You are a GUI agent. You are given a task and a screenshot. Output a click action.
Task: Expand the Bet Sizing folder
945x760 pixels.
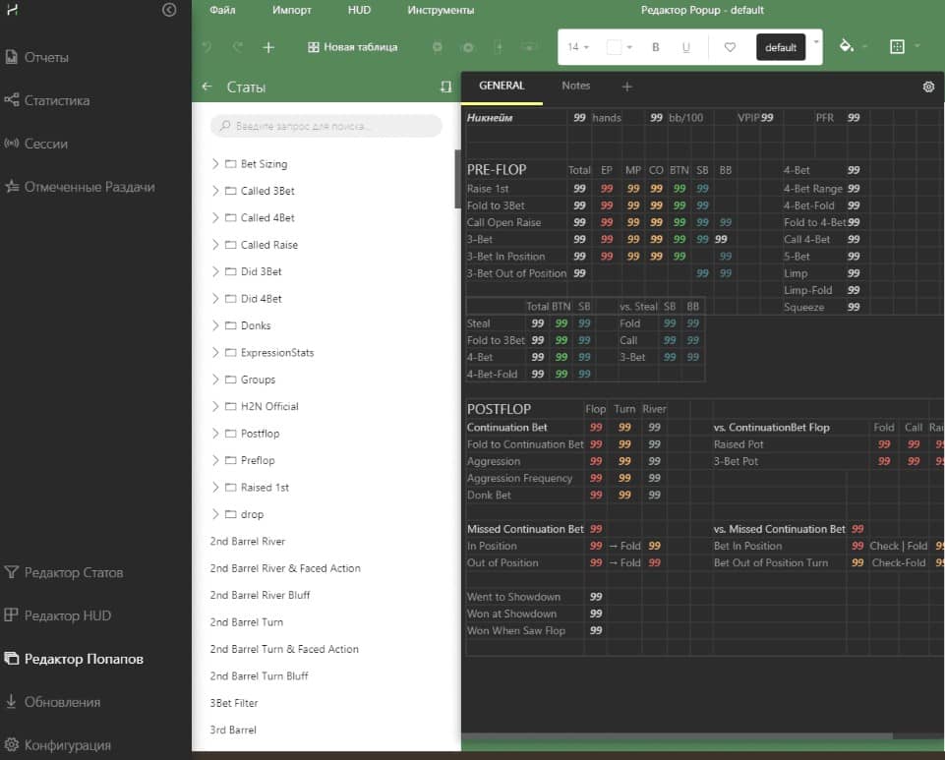pos(215,164)
